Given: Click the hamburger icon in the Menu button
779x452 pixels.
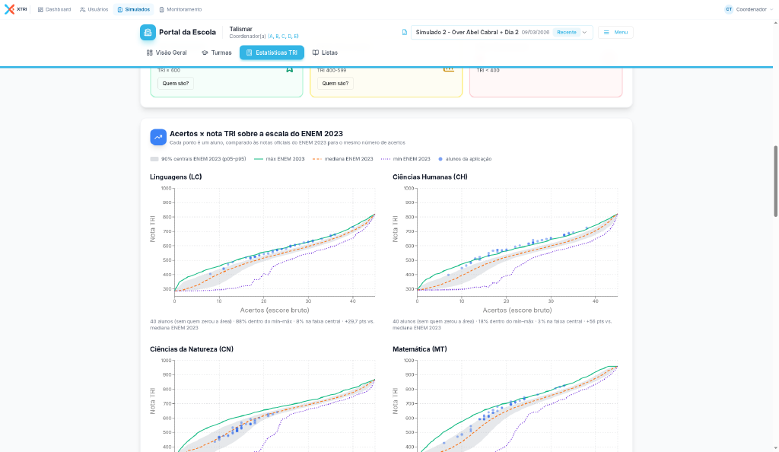Looking at the screenshot, I should pyautogui.click(x=606, y=32).
